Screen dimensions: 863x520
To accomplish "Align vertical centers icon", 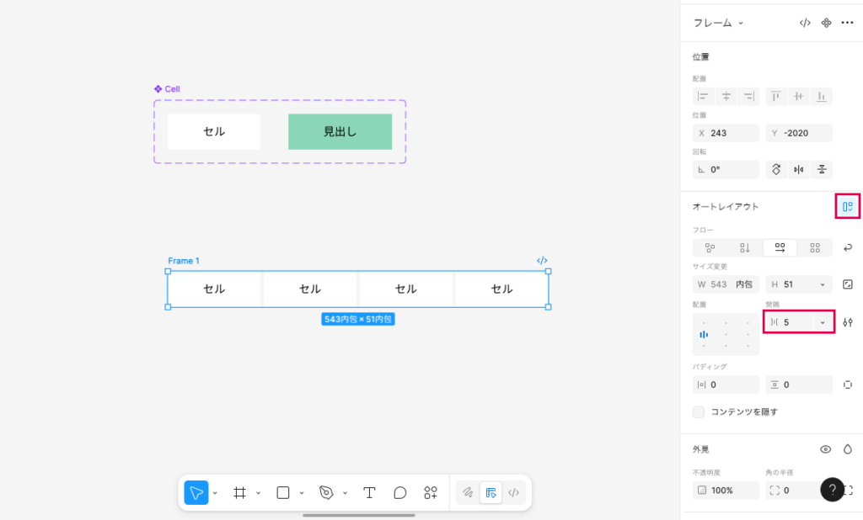I will click(x=799, y=96).
